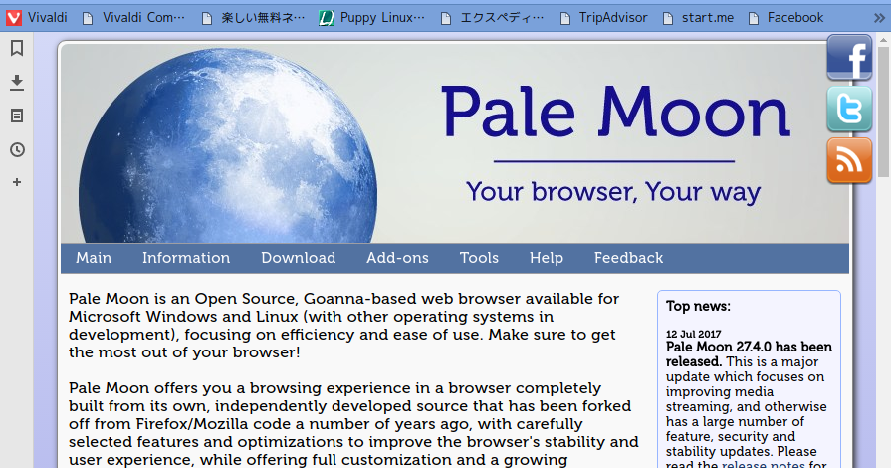The width and height of the screenshot is (891, 468).
Task: Click the Pale Moon title banner text
Action: pyautogui.click(x=615, y=112)
